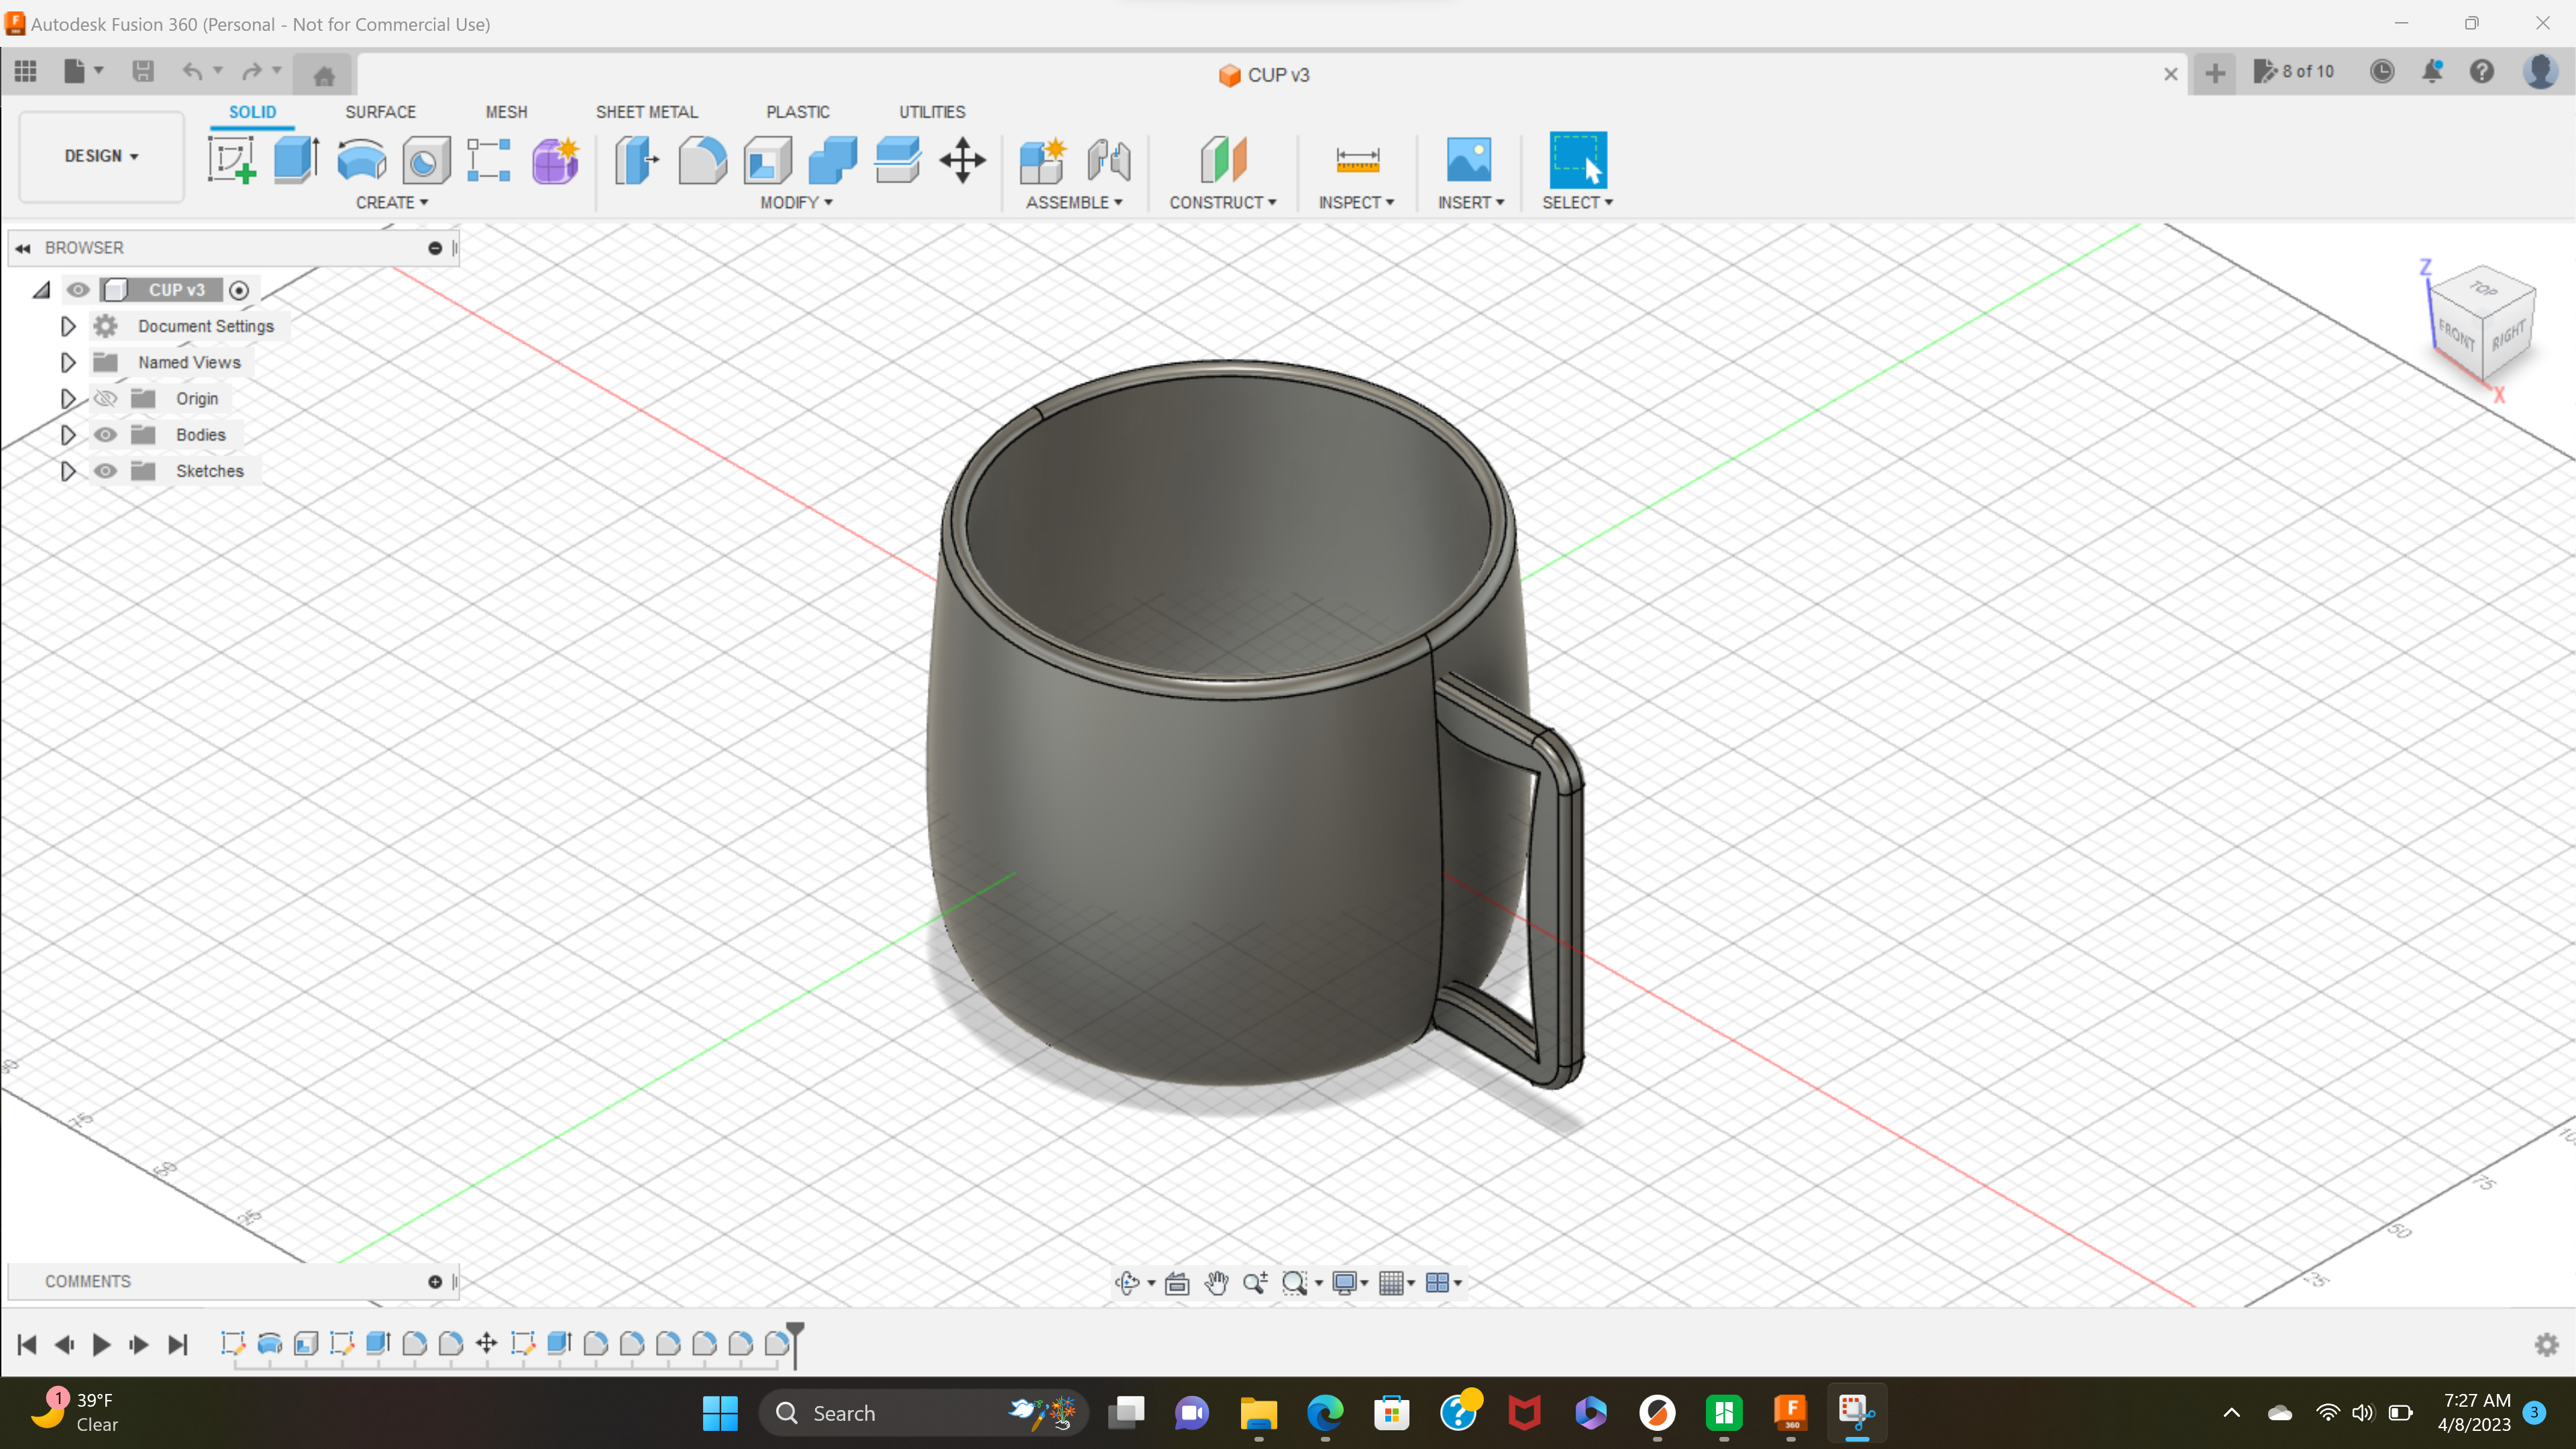Screen dimensions: 2576x1449
Task: Expand the Sketches tree node
Action: [x=68, y=471]
